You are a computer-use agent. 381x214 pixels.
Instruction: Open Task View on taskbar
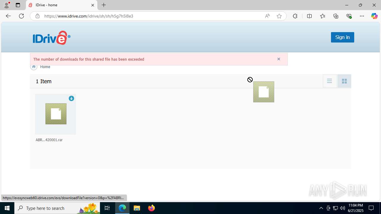click(107, 208)
